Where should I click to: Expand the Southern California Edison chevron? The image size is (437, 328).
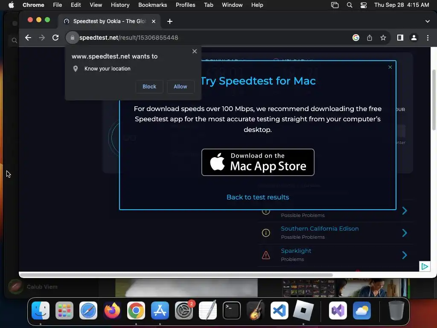[x=405, y=233]
